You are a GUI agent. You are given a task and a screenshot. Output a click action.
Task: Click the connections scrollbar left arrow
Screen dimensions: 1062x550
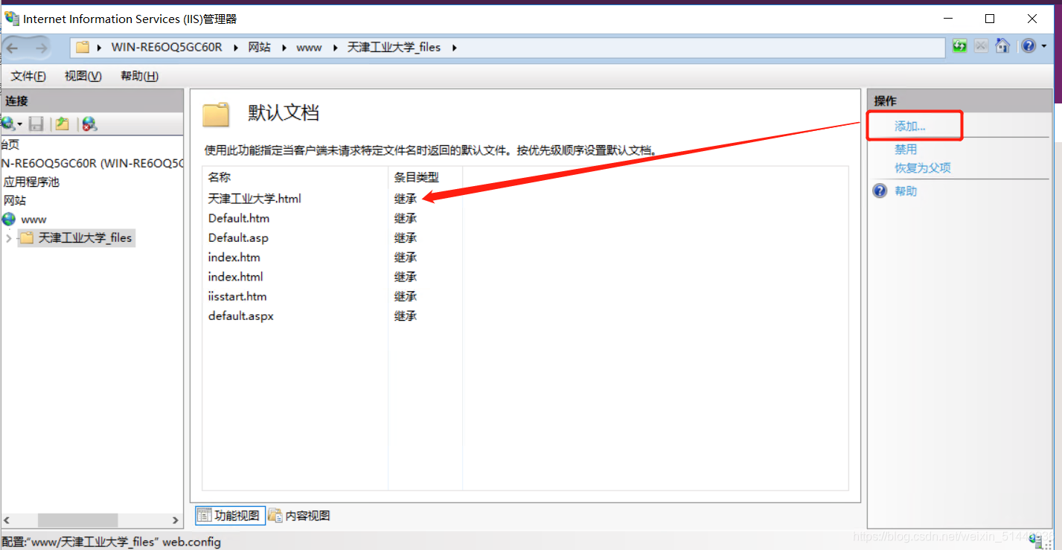[6, 521]
